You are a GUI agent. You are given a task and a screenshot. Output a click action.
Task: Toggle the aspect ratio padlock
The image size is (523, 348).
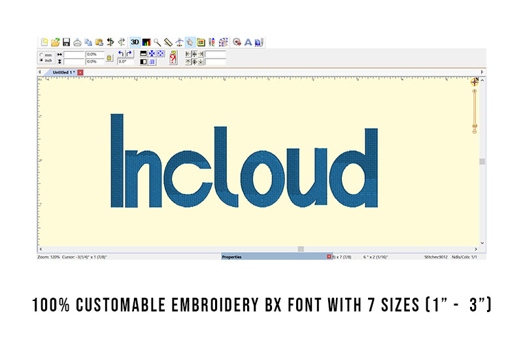[109, 58]
